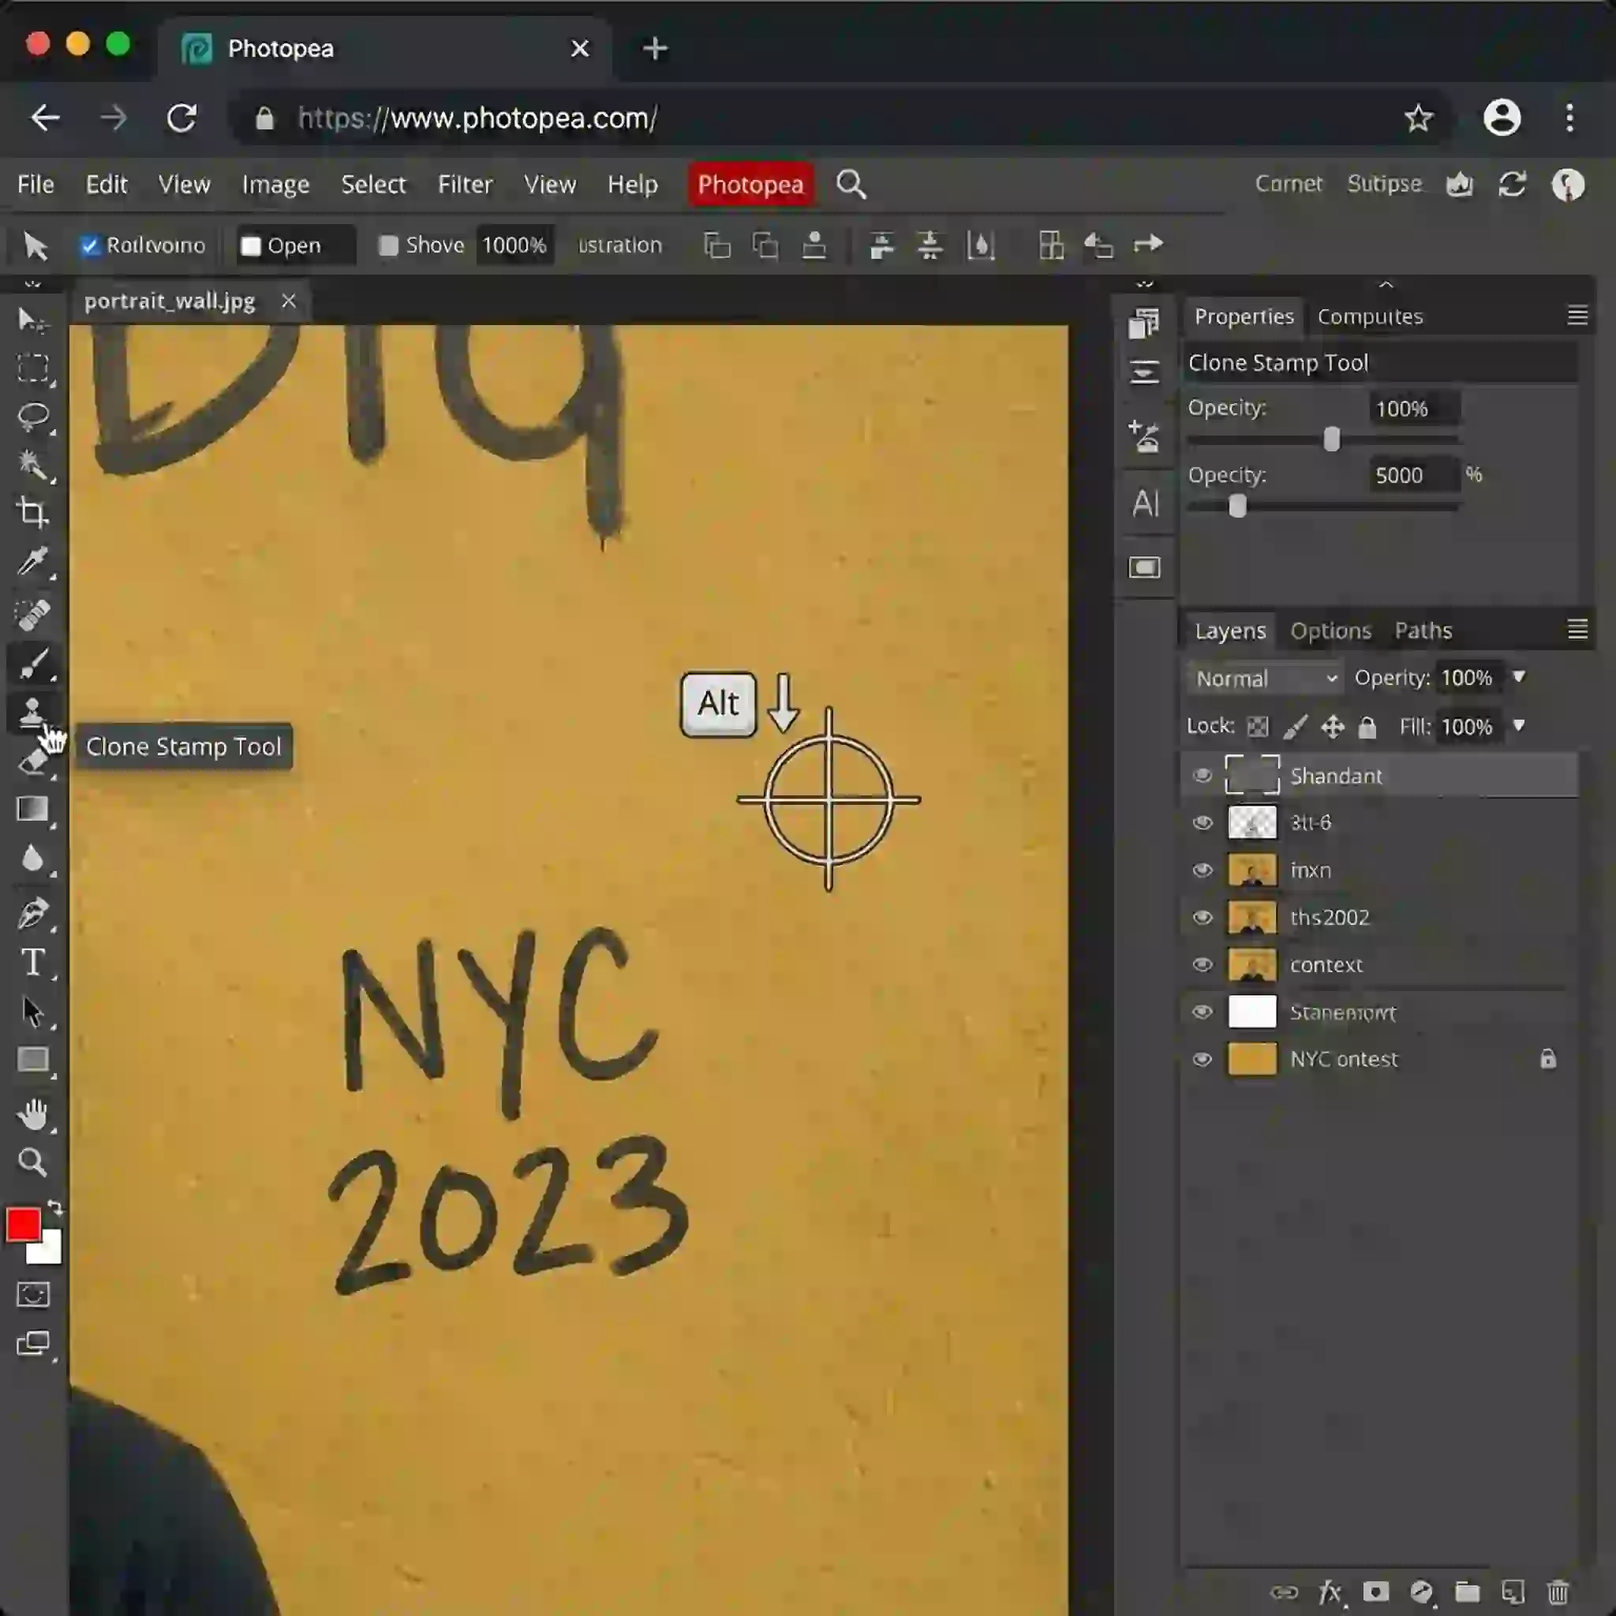Viewport: 1616px width, 1616px height.
Task: Delete layer with trash icon
Action: click(x=1558, y=1590)
